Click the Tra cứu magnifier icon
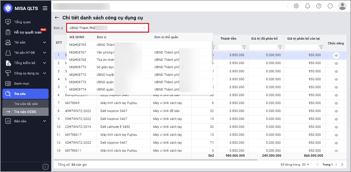The height and width of the screenshot is (172, 351). [x=8, y=93]
